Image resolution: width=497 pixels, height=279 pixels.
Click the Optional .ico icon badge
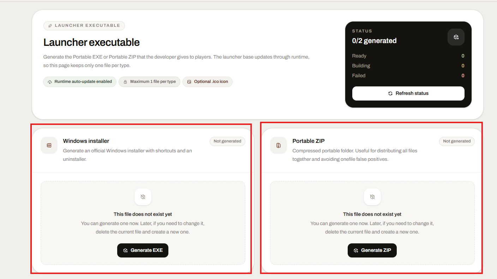208,82
